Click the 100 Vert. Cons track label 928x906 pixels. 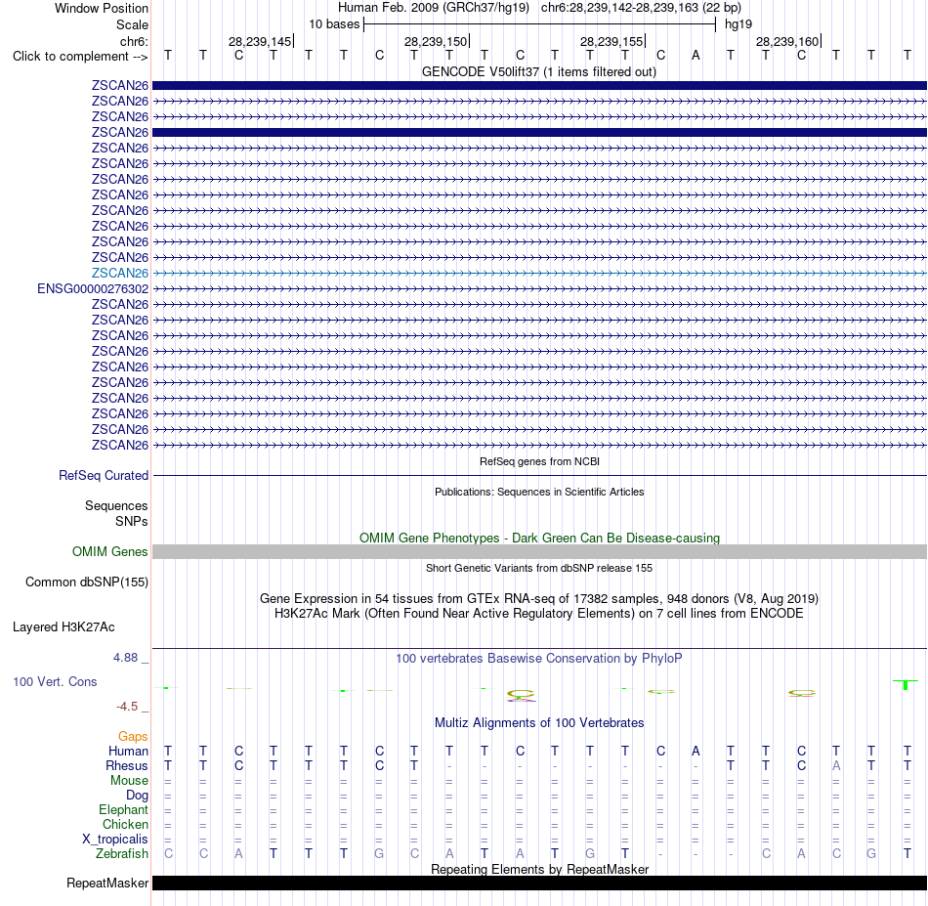coord(55,681)
